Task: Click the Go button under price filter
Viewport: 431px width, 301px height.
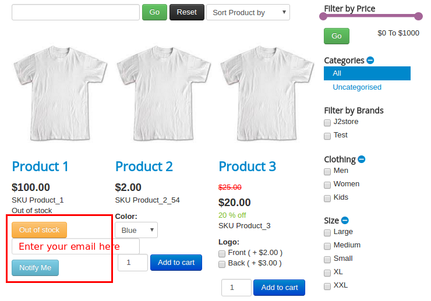Action: tap(337, 36)
